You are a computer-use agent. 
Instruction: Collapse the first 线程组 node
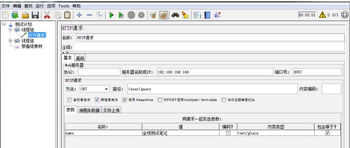click(x=10, y=30)
